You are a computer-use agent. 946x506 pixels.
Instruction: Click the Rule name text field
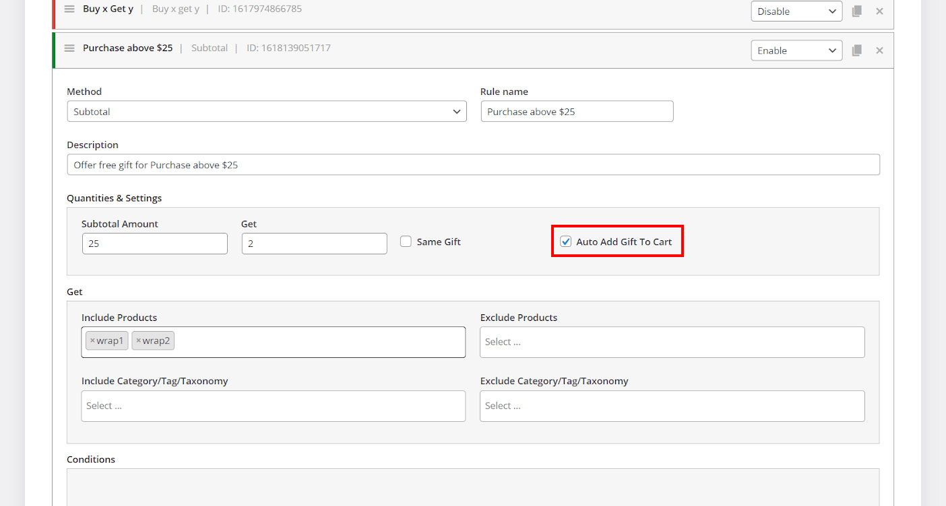(577, 112)
